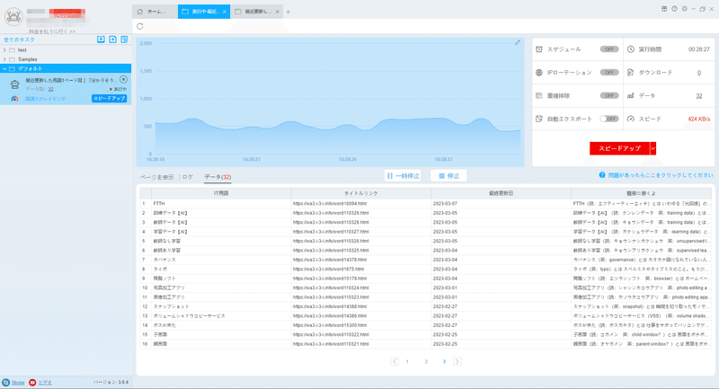The image size is (719, 389).
Task: Click the スケジュール alarm clock icon
Action: (x=539, y=49)
